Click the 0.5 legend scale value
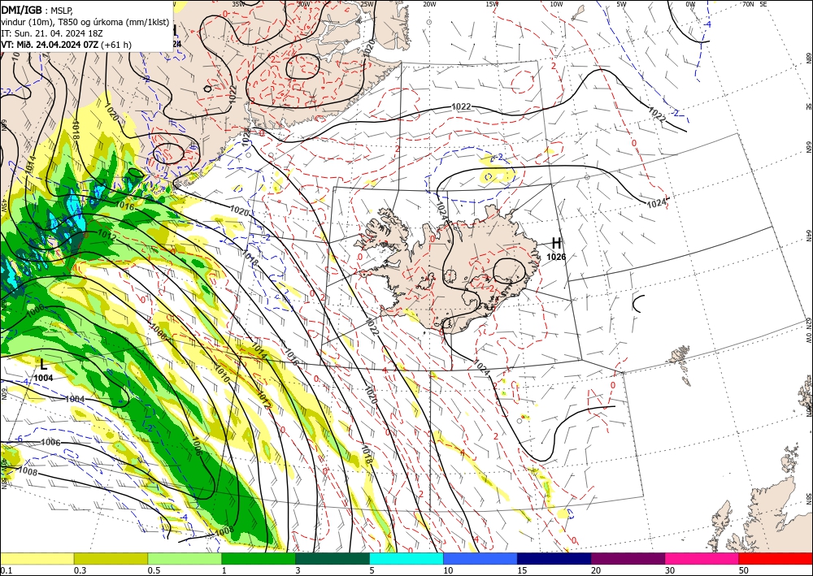Viewport: 813px width, 576px height. (x=154, y=570)
